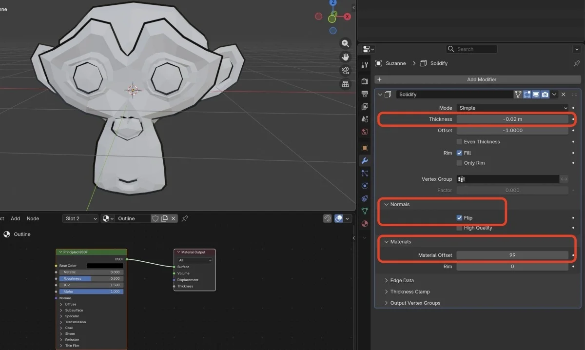This screenshot has width=585, height=350.
Task: Uncheck the Flip normals checkbox
Action: click(x=459, y=218)
